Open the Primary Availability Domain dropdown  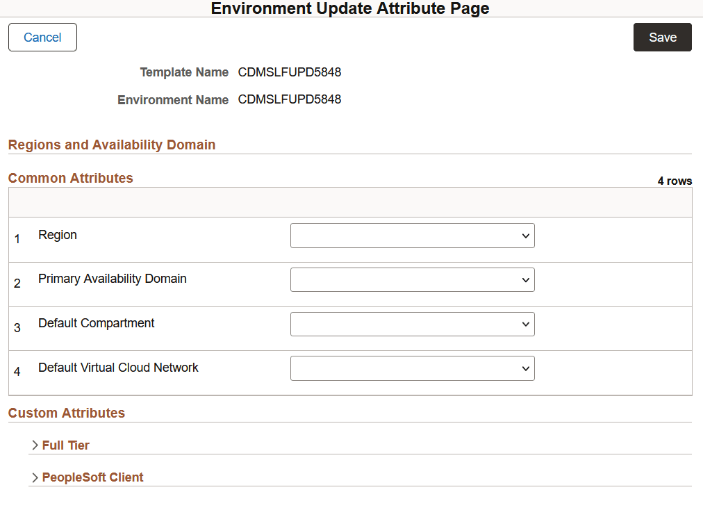(412, 279)
